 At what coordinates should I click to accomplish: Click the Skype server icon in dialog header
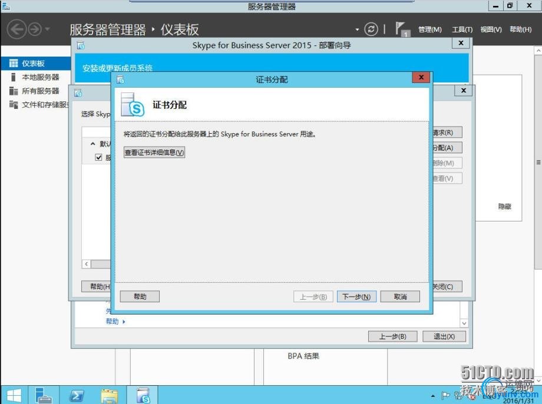tap(133, 105)
